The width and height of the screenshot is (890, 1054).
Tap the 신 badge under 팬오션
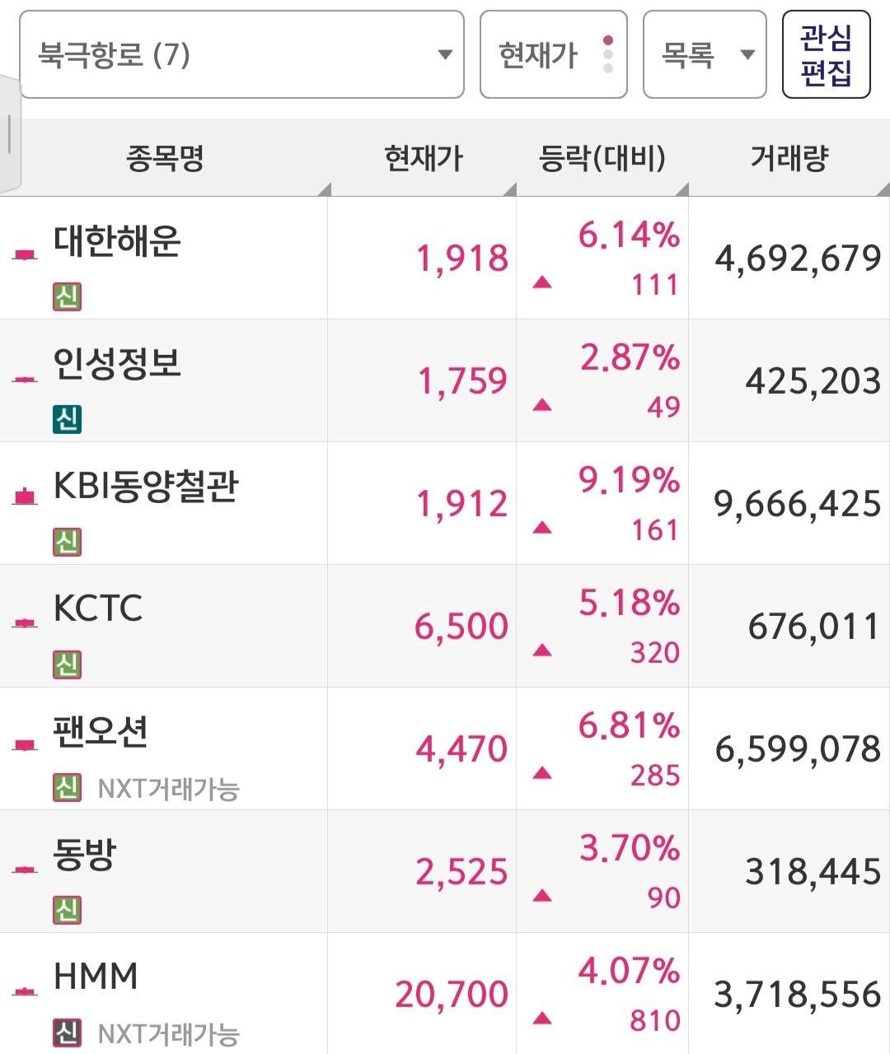pos(67,788)
